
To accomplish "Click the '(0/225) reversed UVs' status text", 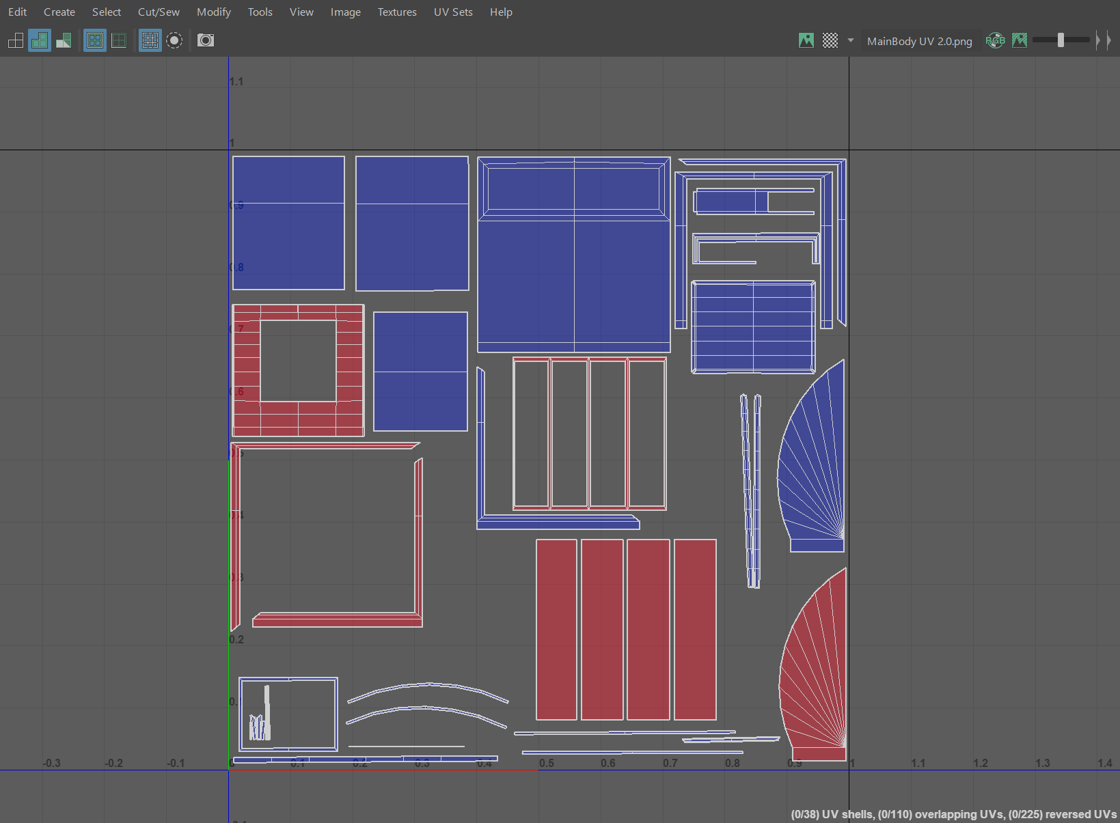I will point(1063,814).
